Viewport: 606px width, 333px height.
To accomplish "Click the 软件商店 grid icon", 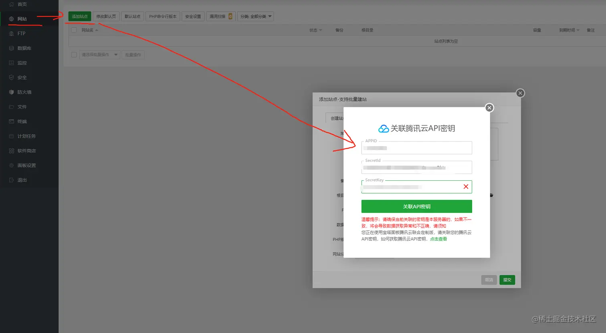I will click(11, 151).
